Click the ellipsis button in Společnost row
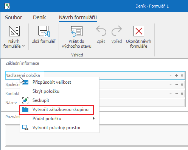 176,84
